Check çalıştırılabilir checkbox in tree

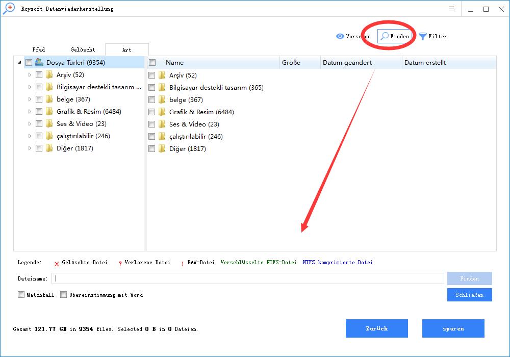pyautogui.click(x=39, y=136)
